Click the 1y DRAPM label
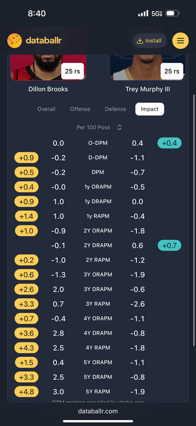 [x=98, y=202]
